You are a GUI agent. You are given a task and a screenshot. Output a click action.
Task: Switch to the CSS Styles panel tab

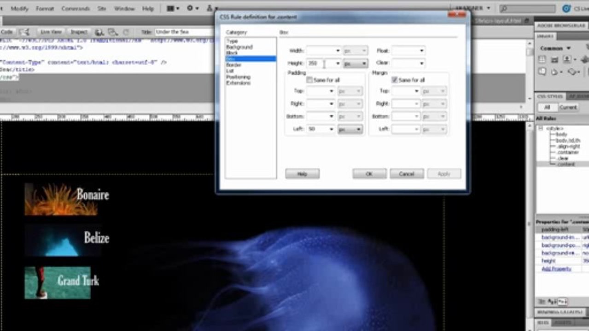point(550,96)
